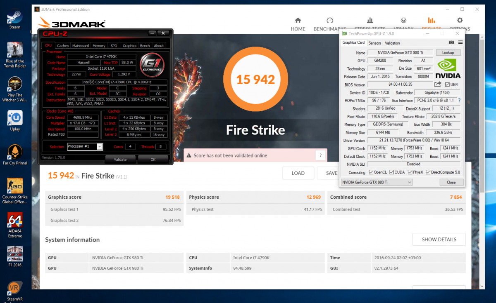
Task: Launch AIDA64 Extreme from desktop
Action: [x=15, y=226]
